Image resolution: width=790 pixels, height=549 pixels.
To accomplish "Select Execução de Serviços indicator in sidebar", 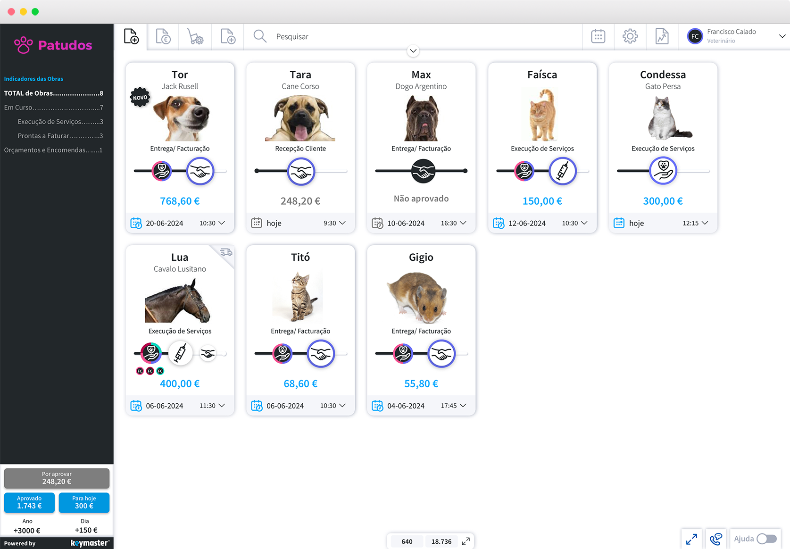I will click(60, 122).
